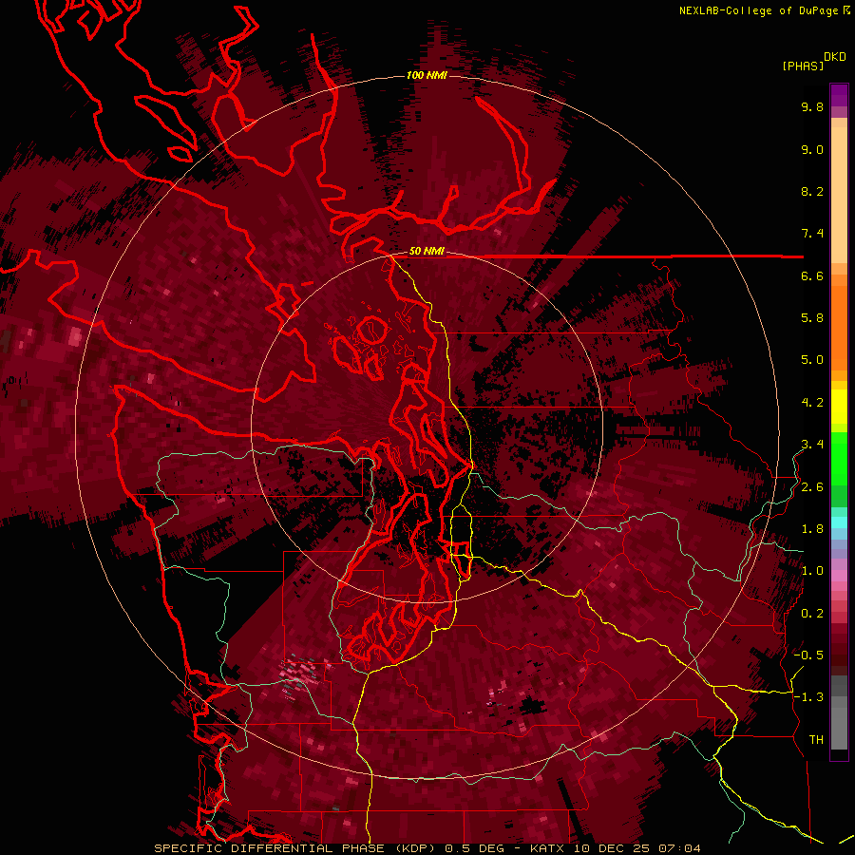This screenshot has width=855, height=855.
Task: Click the bright green segment of the color bar
Action: pos(839,458)
